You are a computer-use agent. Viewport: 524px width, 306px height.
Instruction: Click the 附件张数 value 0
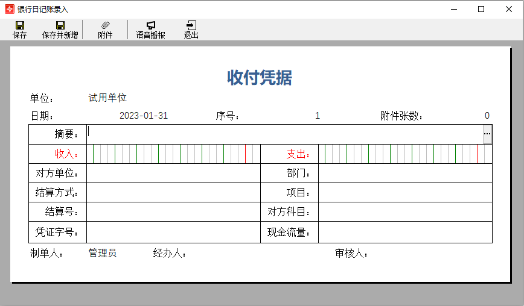point(487,116)
